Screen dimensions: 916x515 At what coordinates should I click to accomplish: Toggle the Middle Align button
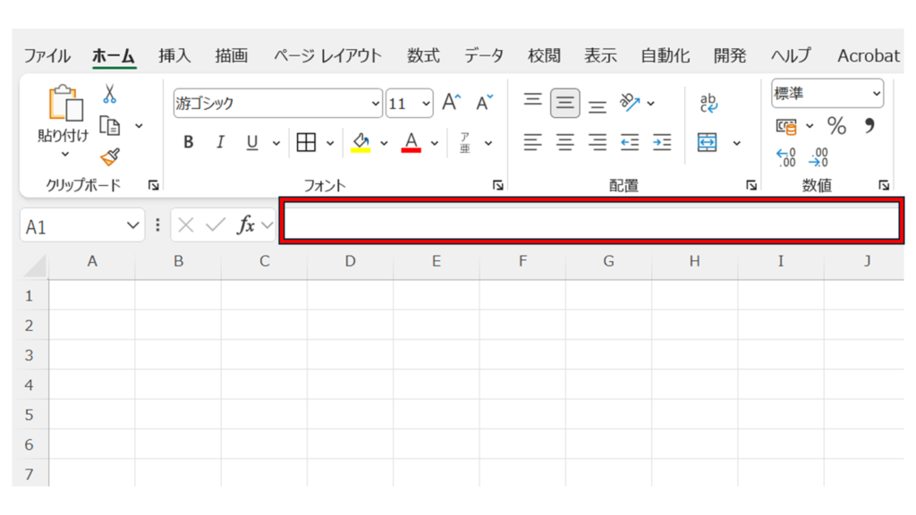pyautogui.click(x=564, y=103)
